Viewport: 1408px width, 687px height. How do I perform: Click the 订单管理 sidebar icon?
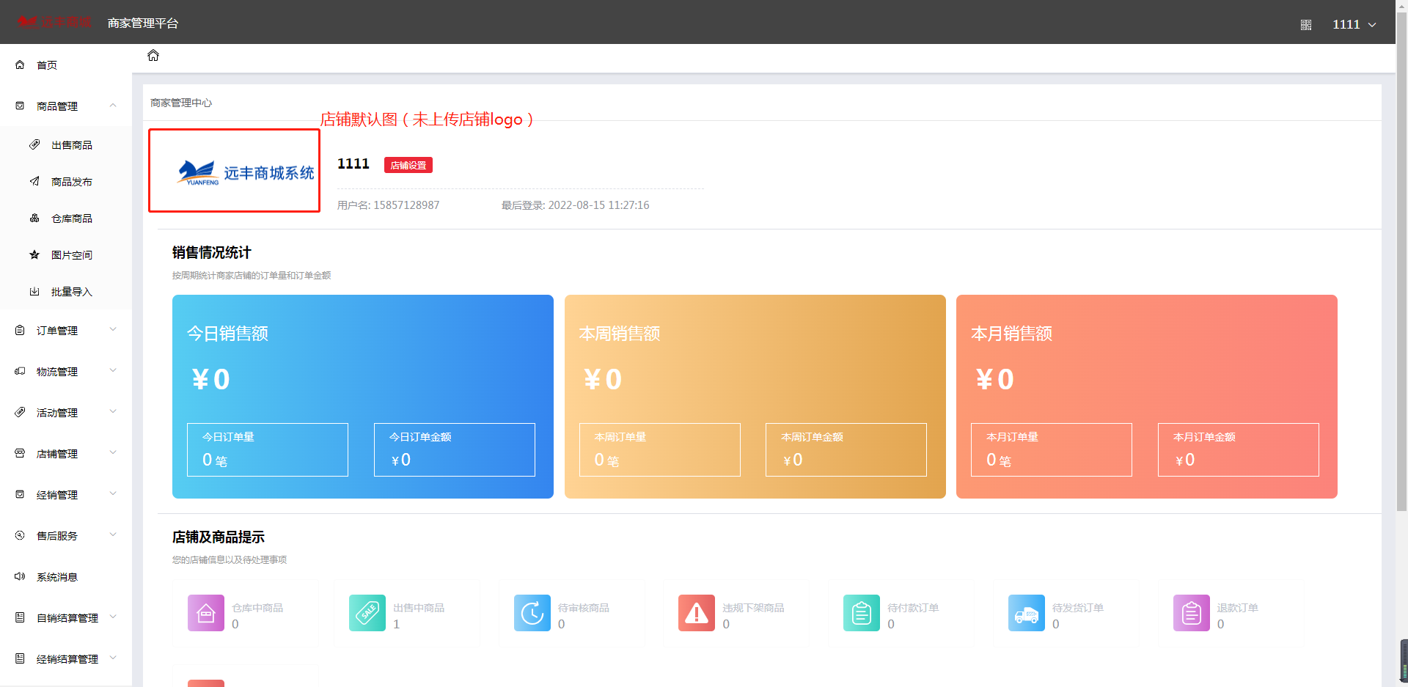pos(20,330)
